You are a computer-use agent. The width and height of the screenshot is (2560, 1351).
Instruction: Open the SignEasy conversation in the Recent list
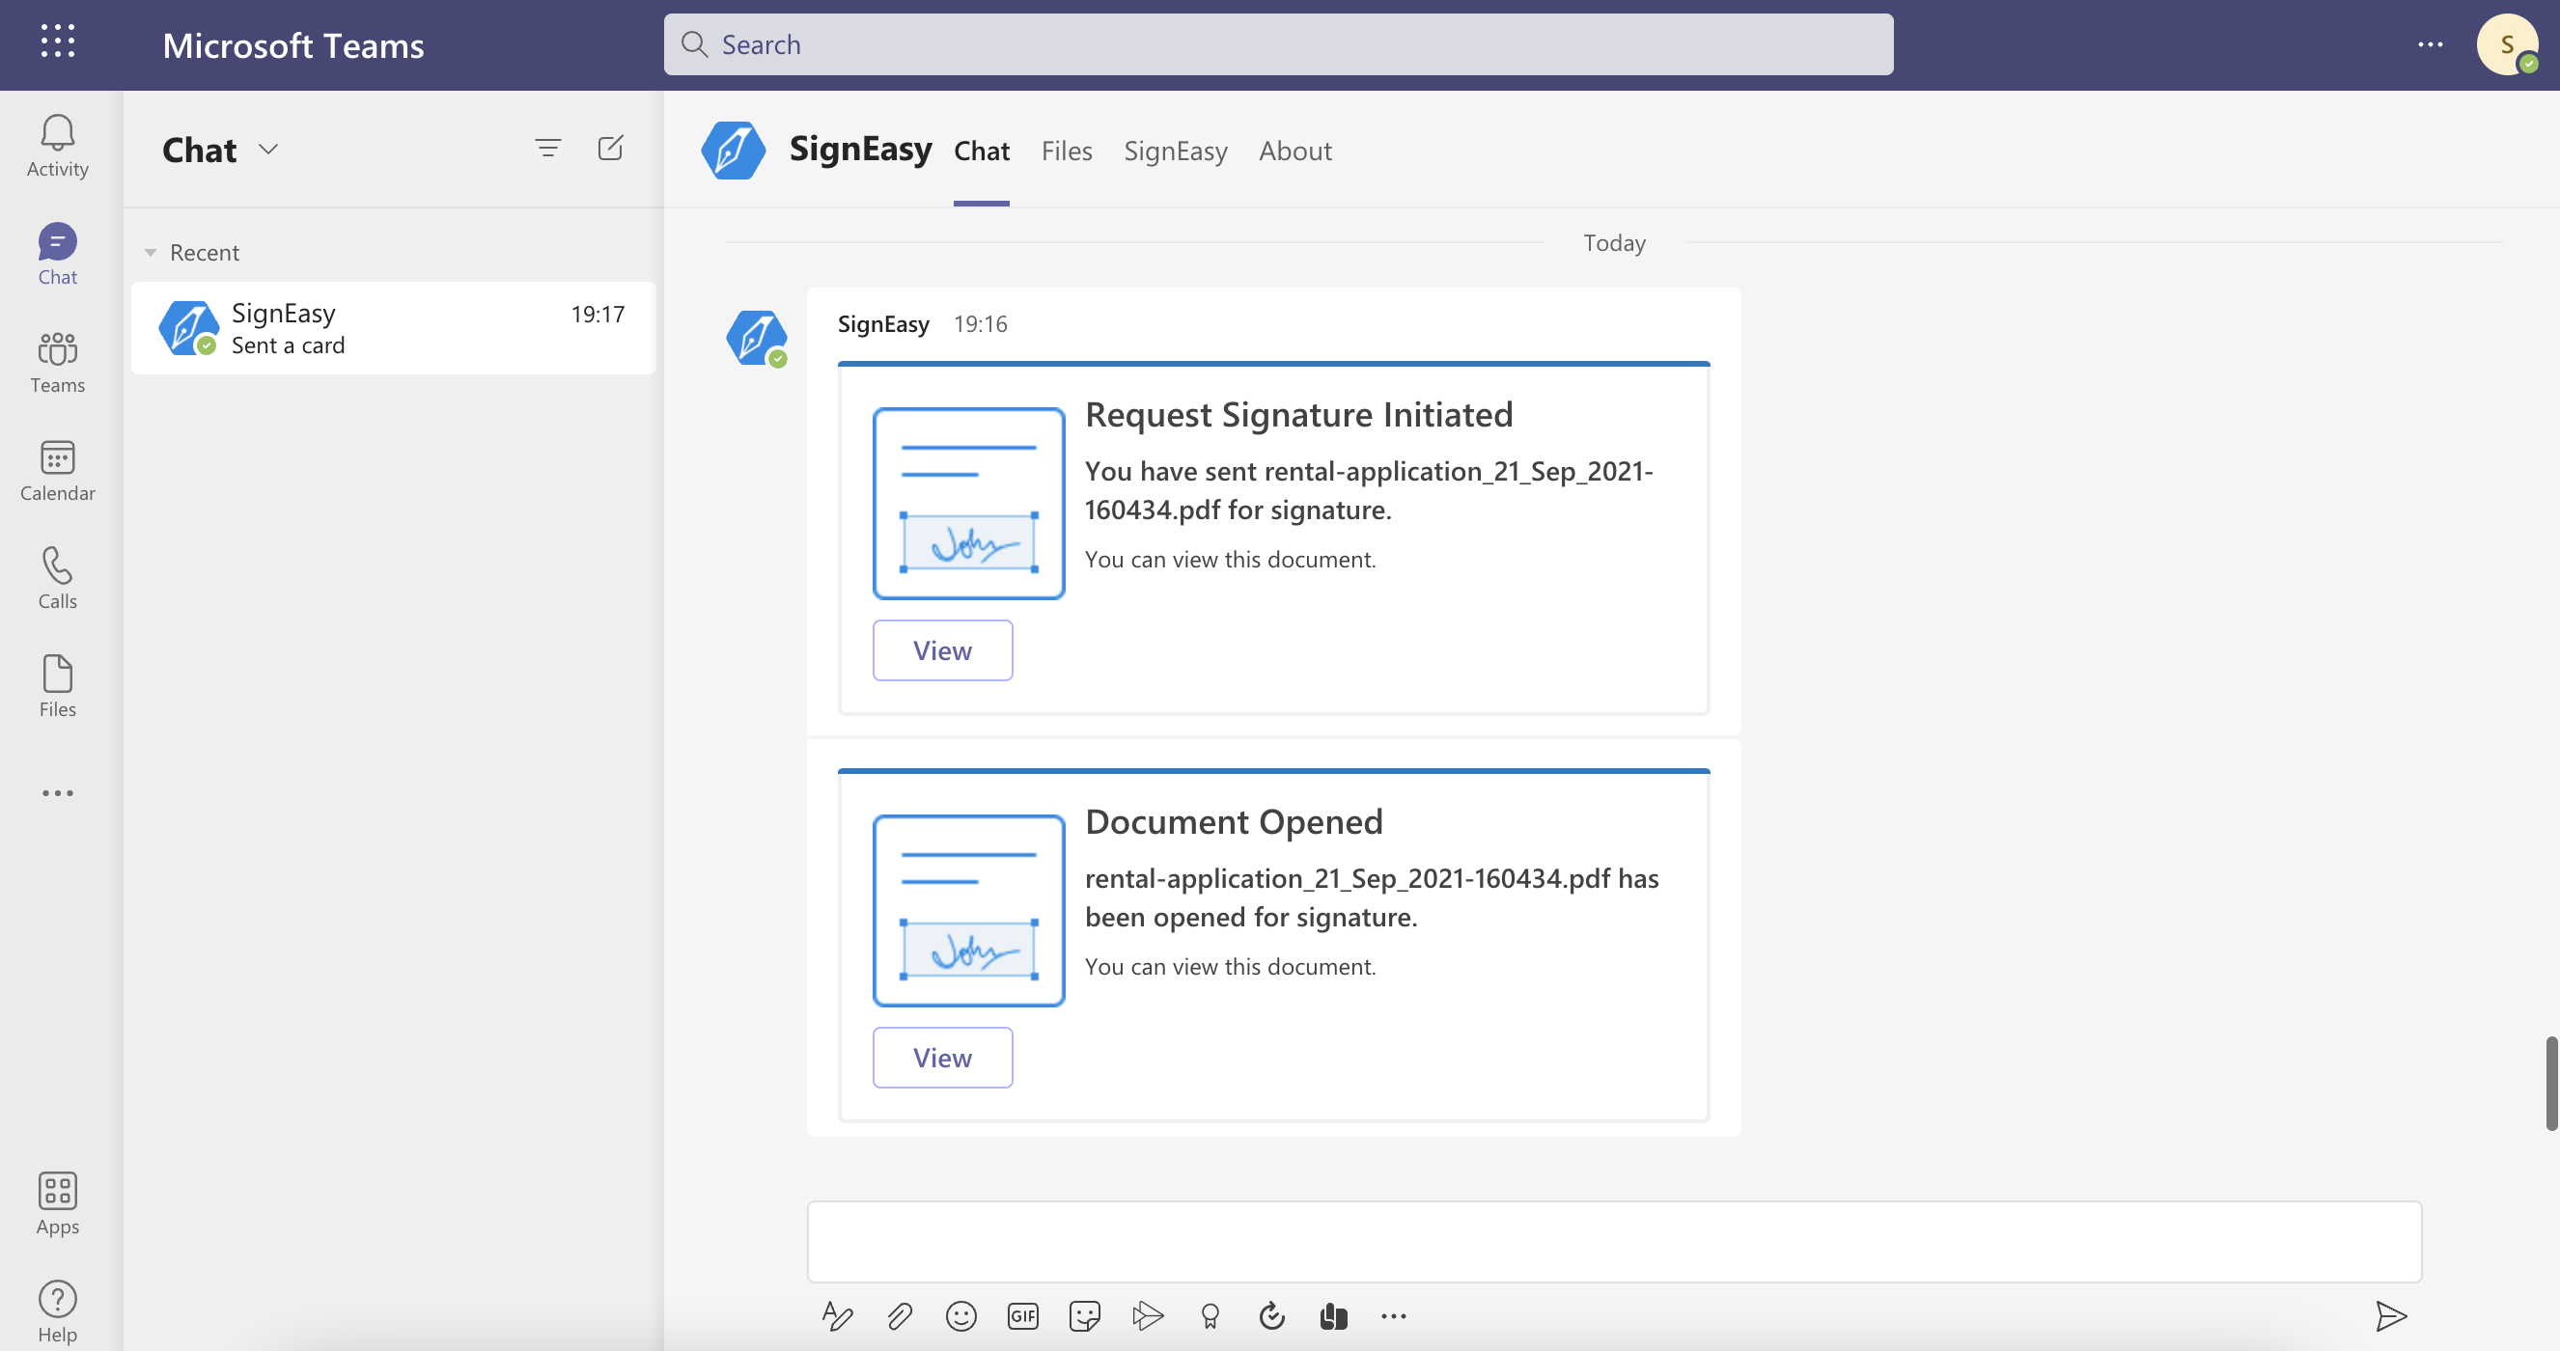click(394, 328)
